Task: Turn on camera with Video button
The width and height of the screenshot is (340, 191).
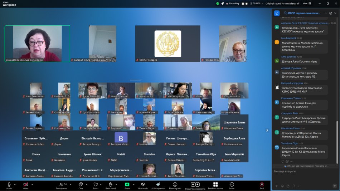Action: 25,184
